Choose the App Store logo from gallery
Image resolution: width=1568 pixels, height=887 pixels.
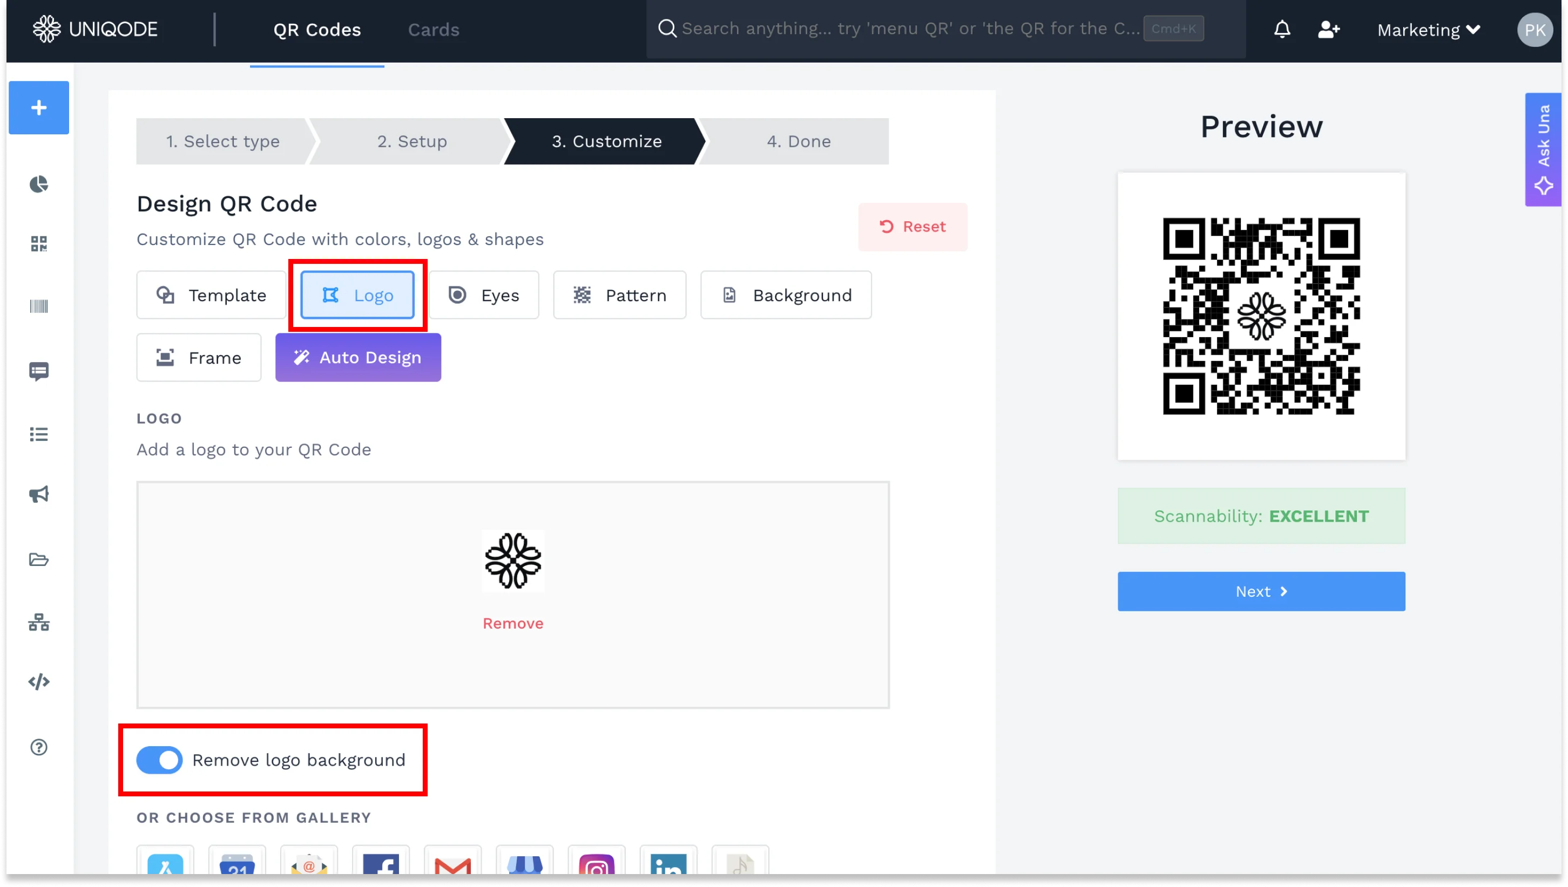pyautogui.click(x=165, y=861)
